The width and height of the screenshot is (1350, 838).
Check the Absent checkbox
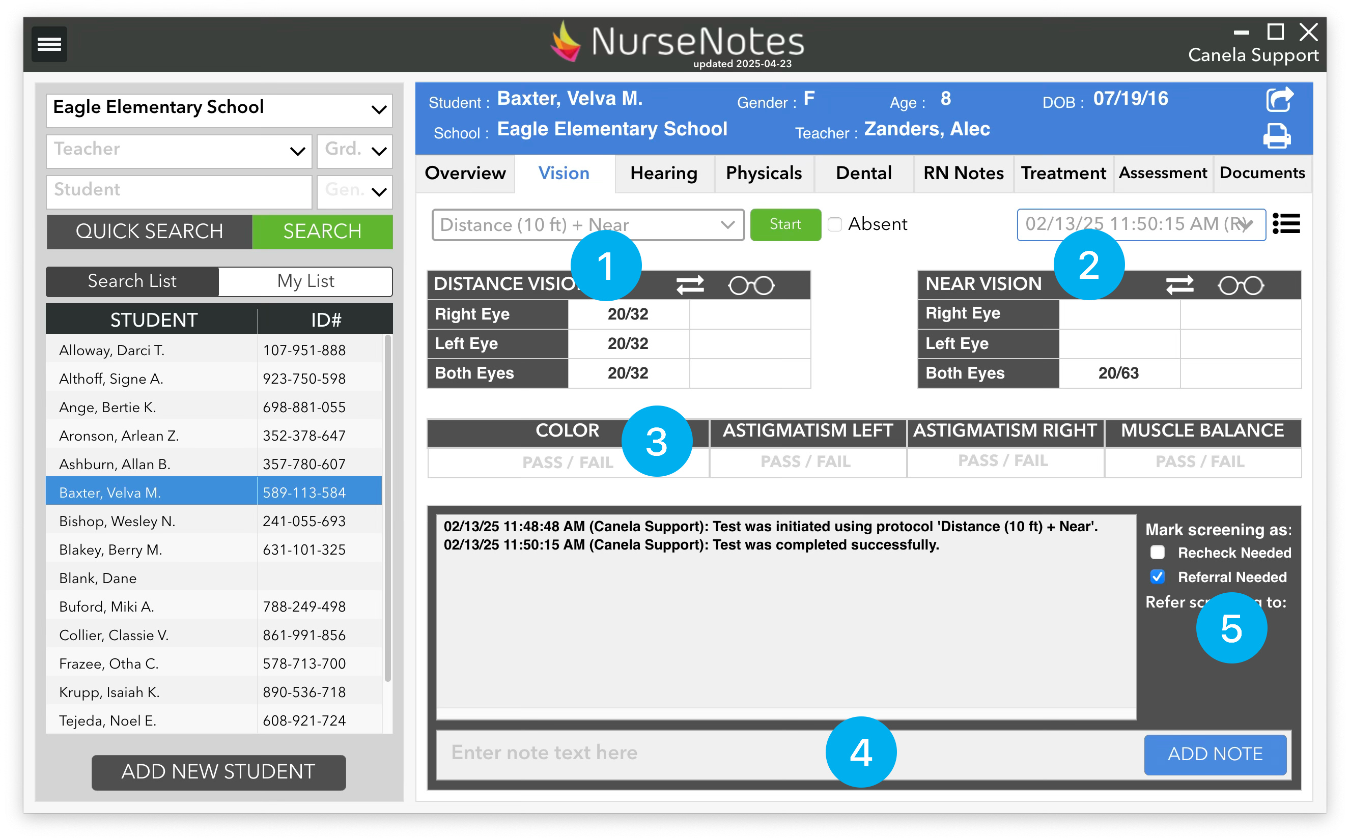[x=835, y=224]
